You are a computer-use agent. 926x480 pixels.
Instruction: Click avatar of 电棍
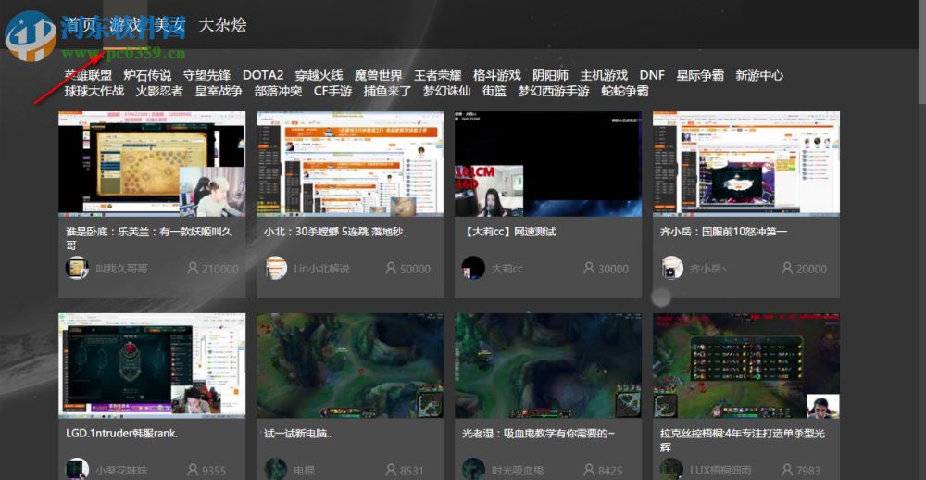point(275,470)
